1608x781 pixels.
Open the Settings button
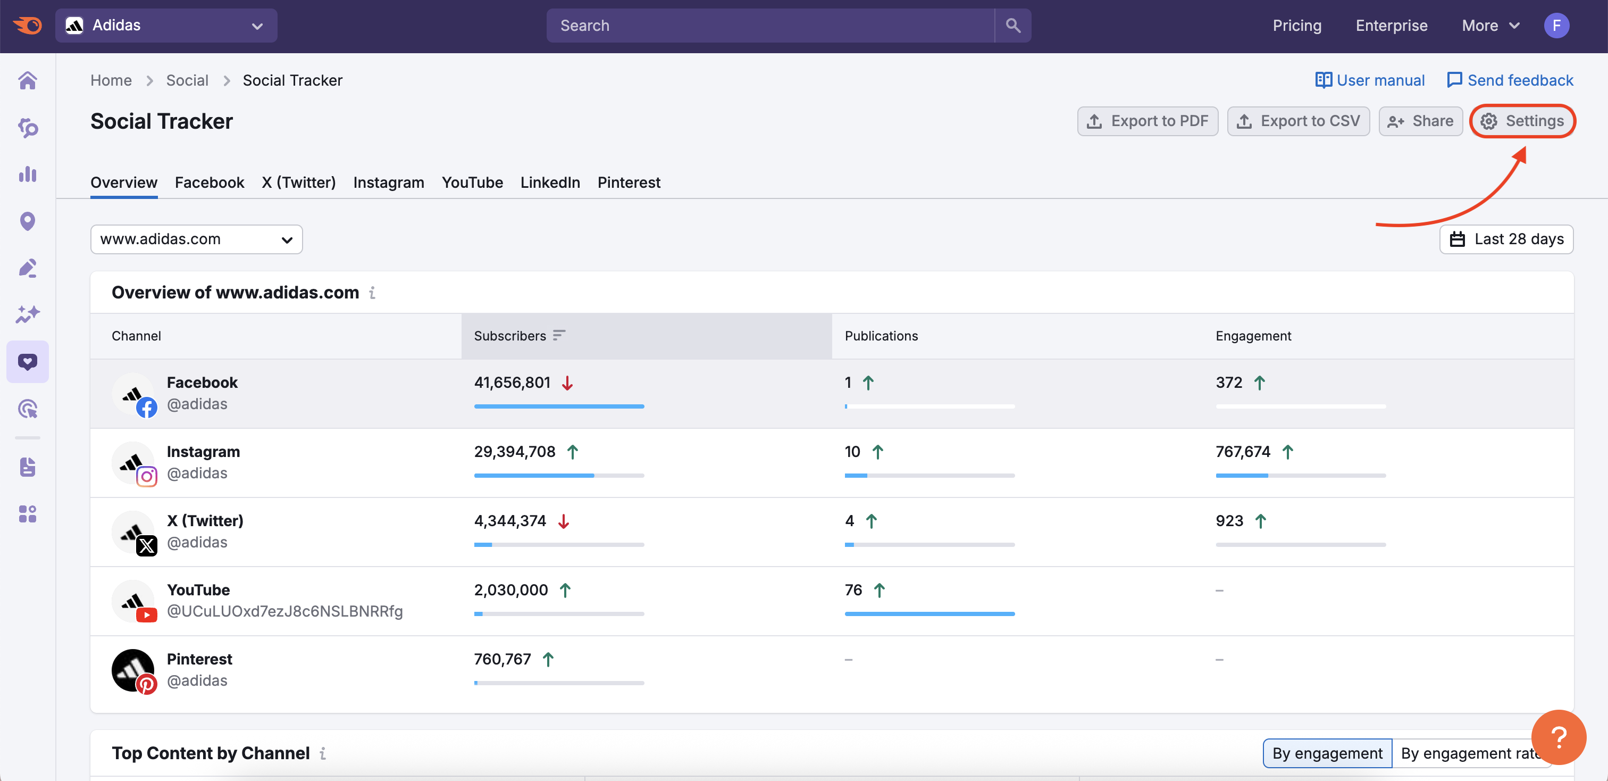click(x=1522, y=121)
